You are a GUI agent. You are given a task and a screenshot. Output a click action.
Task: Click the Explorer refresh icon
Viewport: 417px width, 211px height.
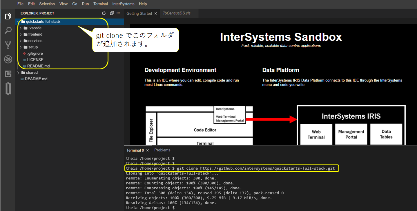pyautogui.click(x=104, y=13)
